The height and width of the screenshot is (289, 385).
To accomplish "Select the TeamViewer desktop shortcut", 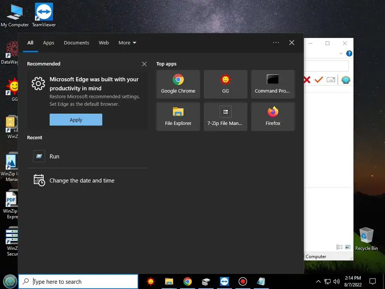I will tap(44, 15).
